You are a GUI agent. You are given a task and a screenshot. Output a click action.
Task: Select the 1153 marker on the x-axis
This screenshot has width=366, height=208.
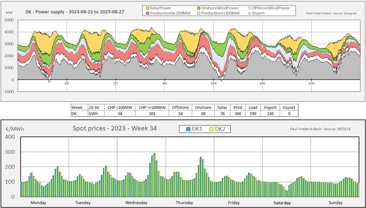(x=213, y=83)
